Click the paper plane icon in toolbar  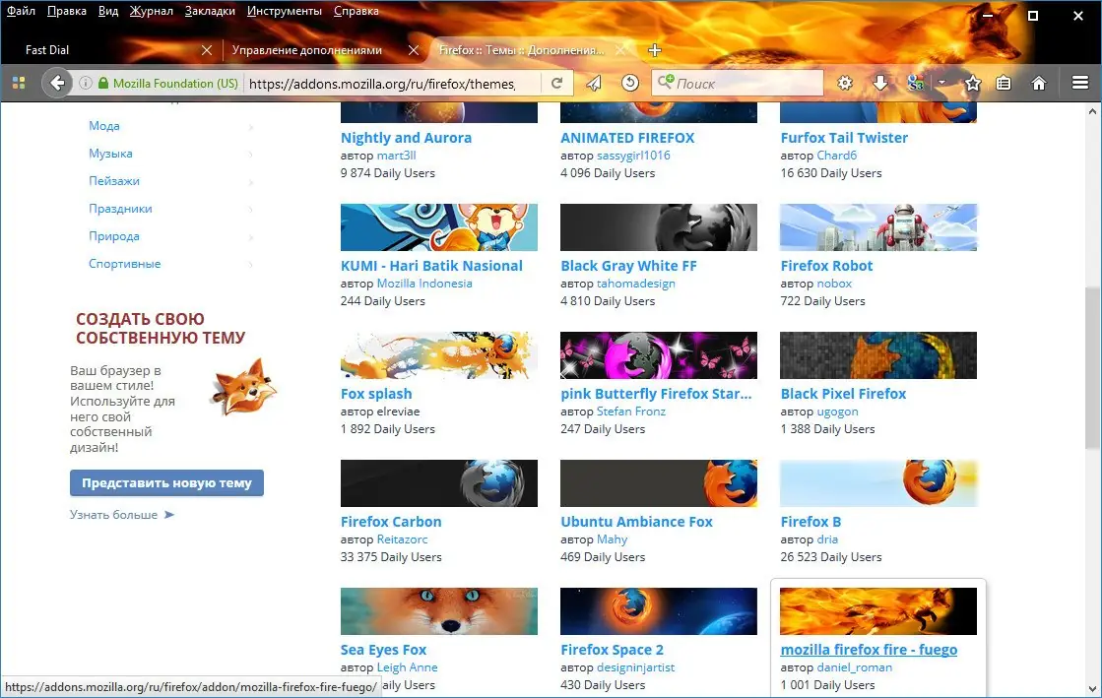tap(594, 83)
